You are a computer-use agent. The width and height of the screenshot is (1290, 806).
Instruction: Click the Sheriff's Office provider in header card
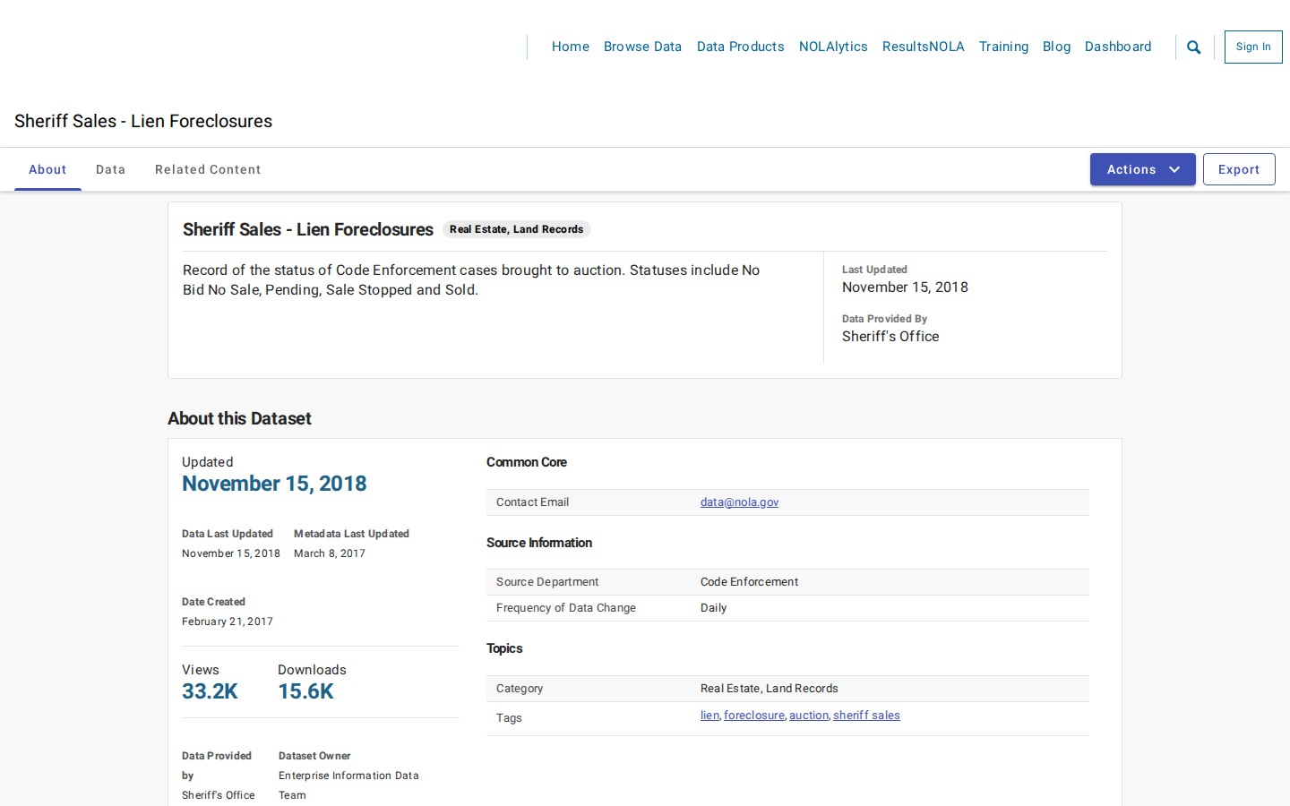[x=890, y=337]
